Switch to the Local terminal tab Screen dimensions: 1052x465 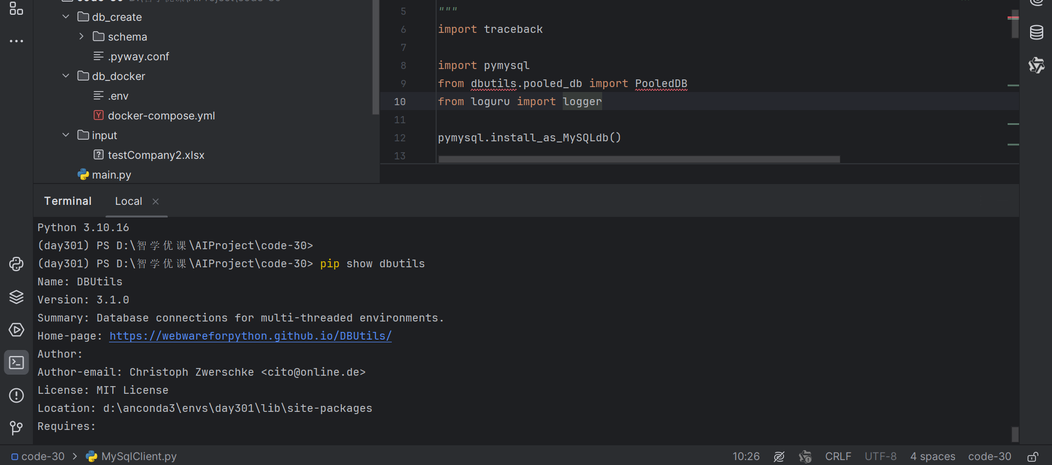(128, 202)
